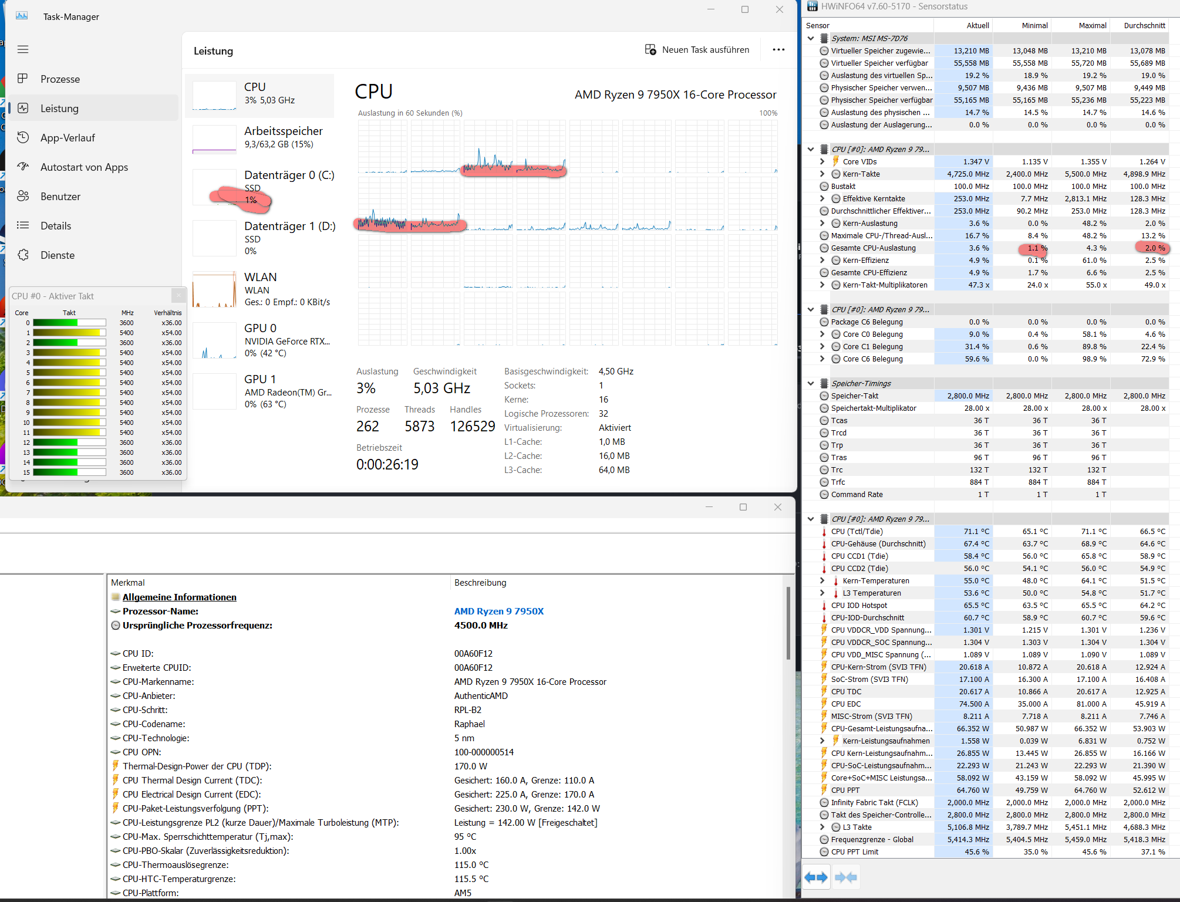Expand the L3 Takte sensor row

pos(822,827)
